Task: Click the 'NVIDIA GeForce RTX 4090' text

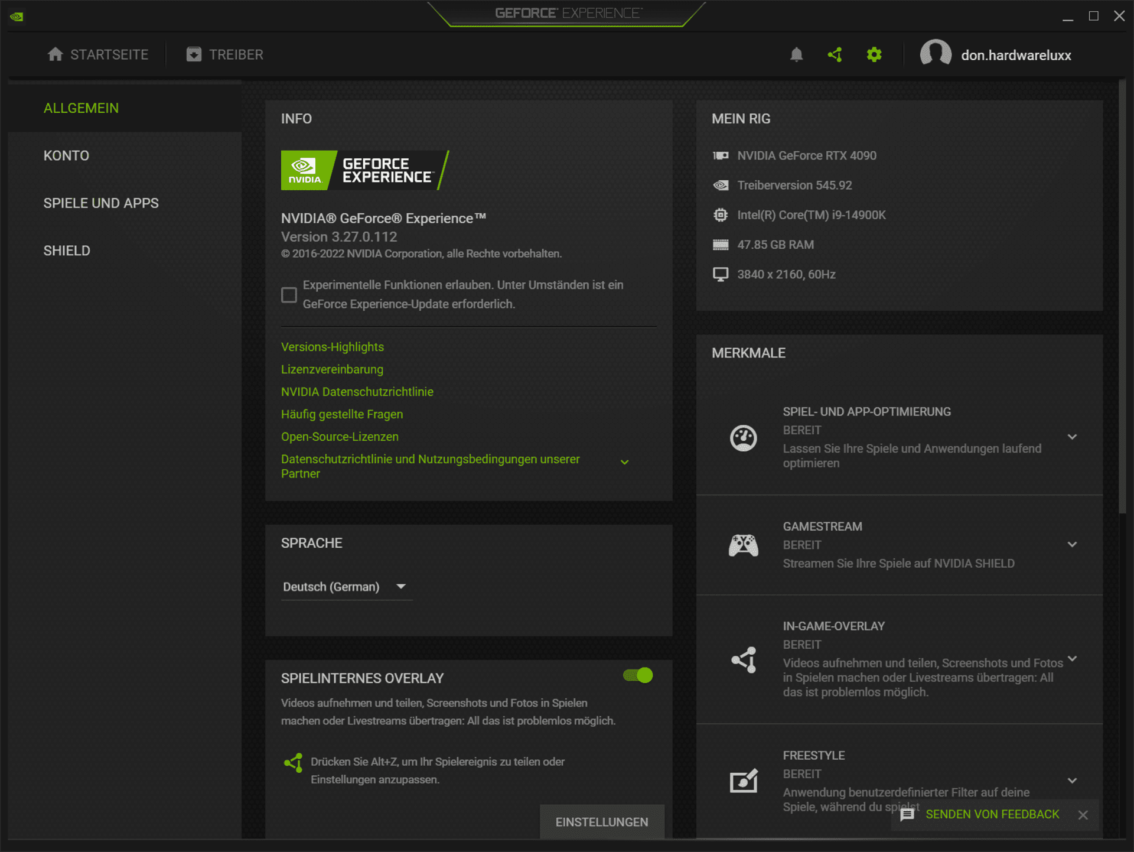Action: [807, 155]
